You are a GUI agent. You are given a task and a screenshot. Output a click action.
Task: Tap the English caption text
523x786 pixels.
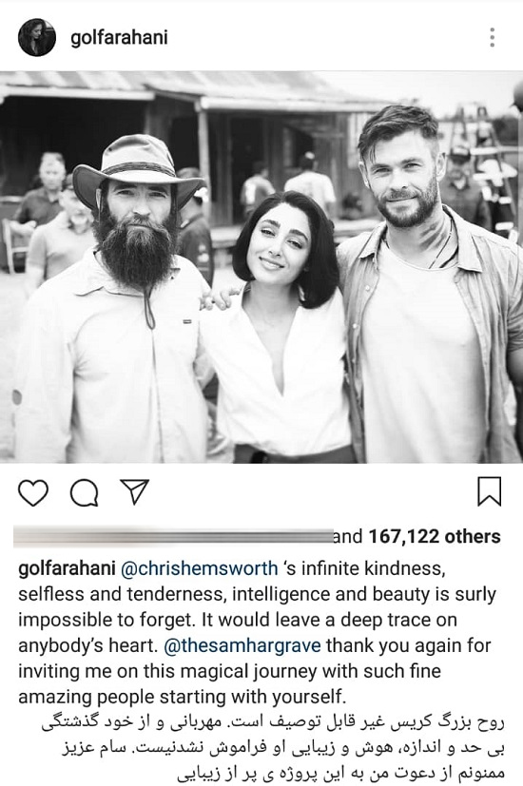(x=257, y=632)
